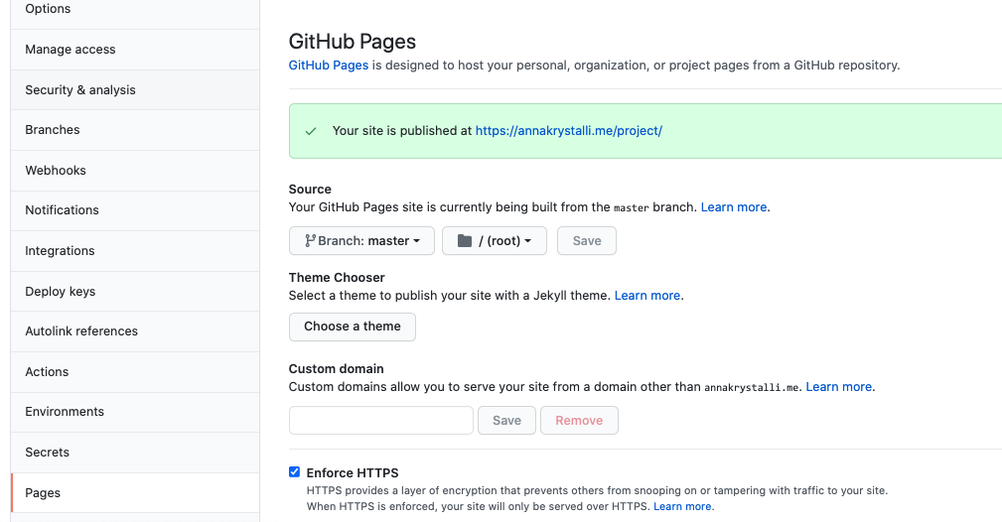
Task: Focus the custom domain text field
Action: 381,421
